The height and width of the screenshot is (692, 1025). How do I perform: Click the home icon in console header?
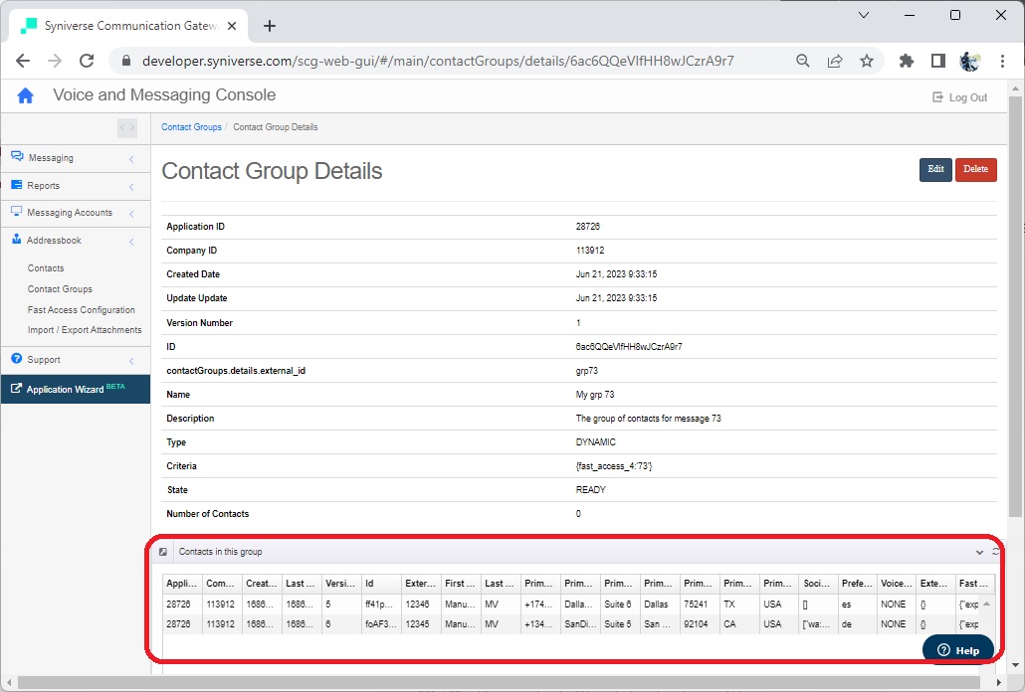(26, 96)
